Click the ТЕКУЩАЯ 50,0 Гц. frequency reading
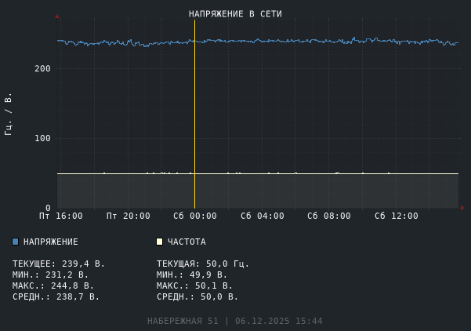Image resolution: width=471 pixels, height=331 pixels. [203, 264]
